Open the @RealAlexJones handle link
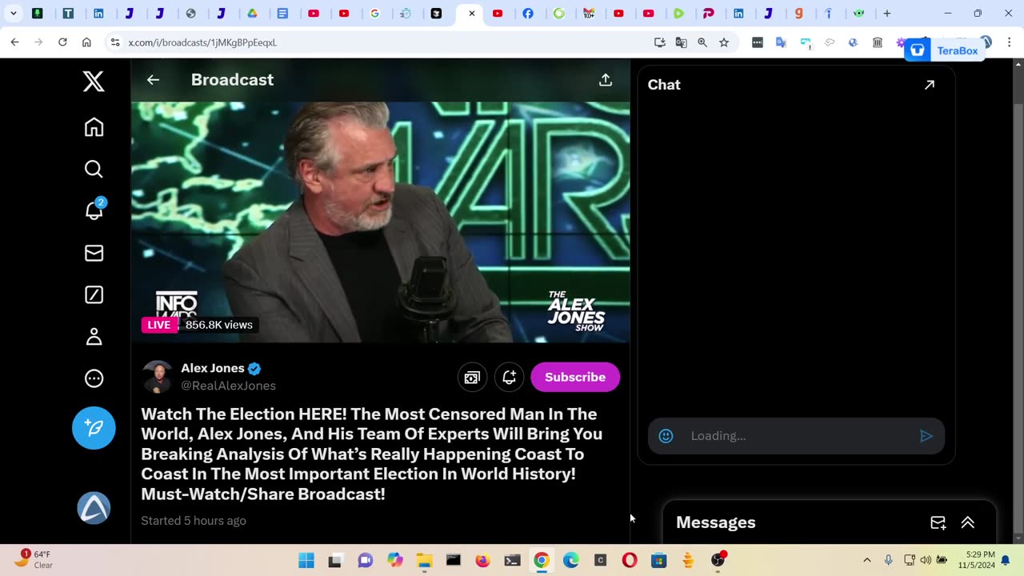 [x=228, y=386]
